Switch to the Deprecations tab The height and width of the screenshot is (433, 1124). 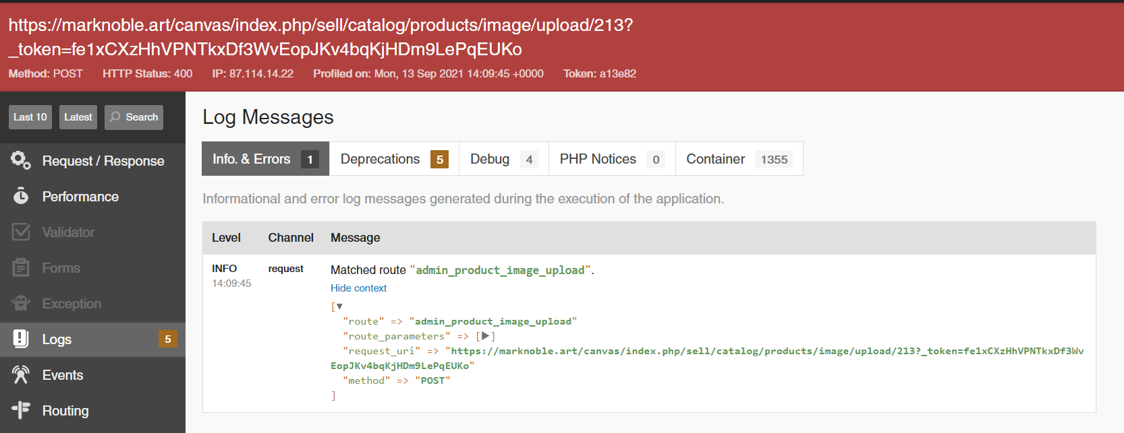[394, 159]
